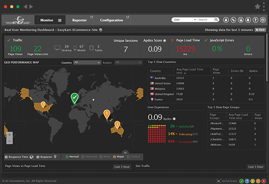Click in the Search input field
269x184 pixels.
[205, 20]
